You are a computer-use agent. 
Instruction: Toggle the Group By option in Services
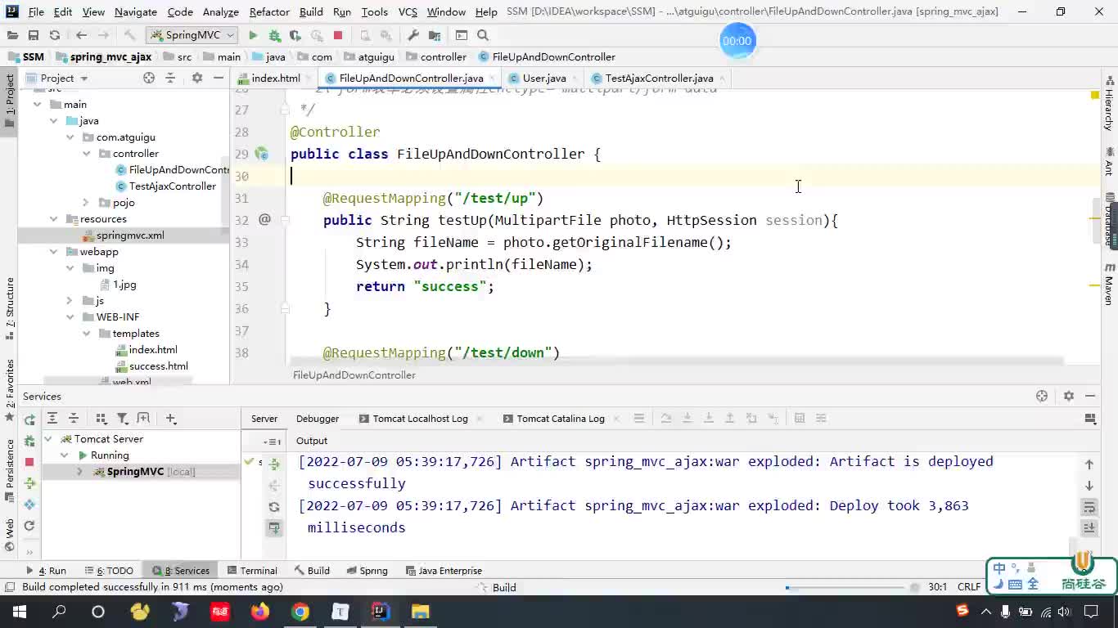101,418
